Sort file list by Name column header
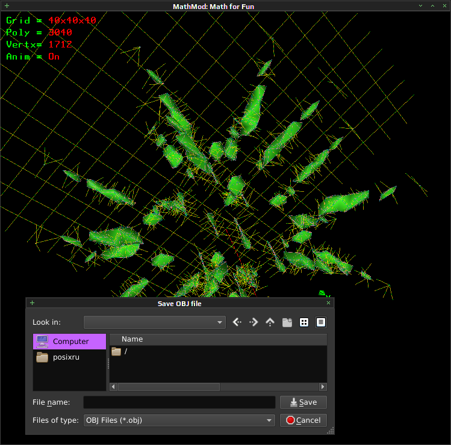Screen dimensions: 451x445 (x=218, y=339)
